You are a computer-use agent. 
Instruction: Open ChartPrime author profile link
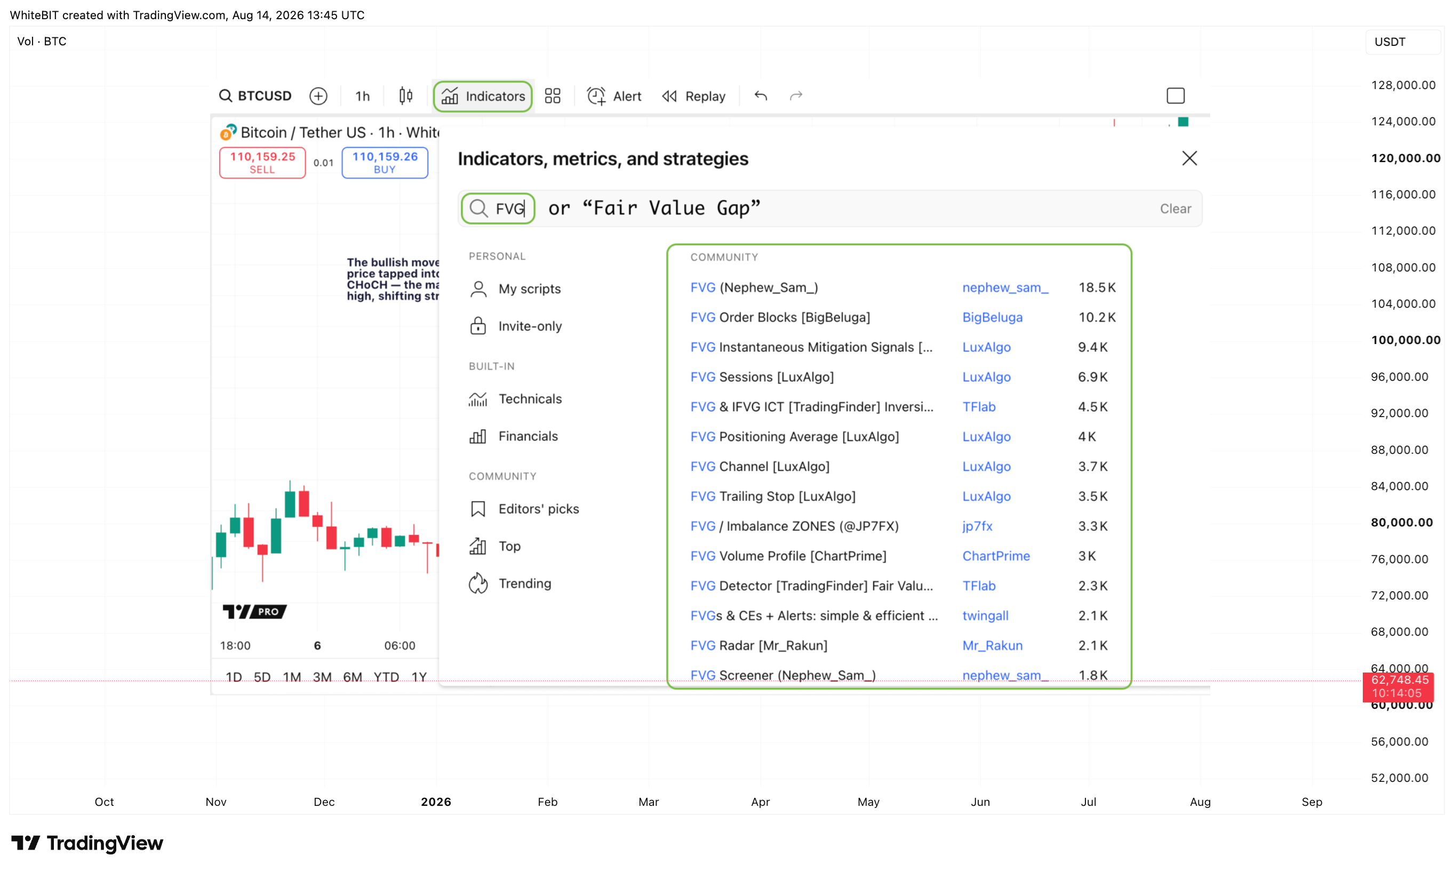coord(996,556)
